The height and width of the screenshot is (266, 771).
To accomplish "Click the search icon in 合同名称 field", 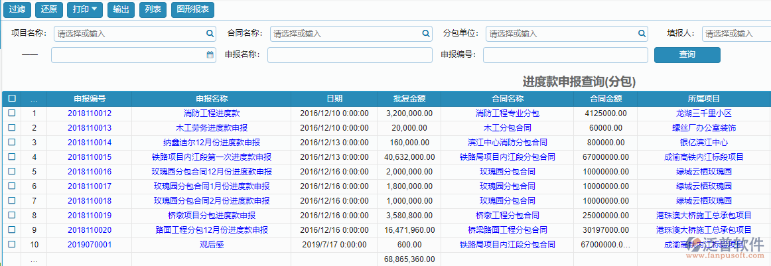I will (x=426, y=33).
